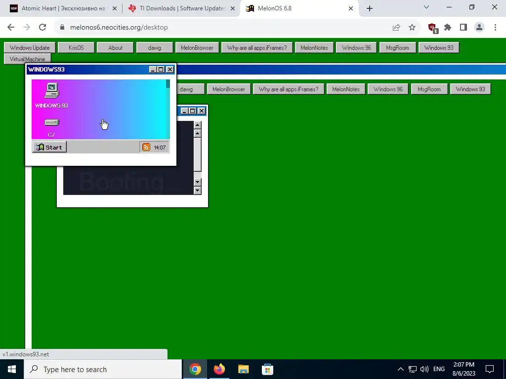This screenshot has width=506, height=379.
Task: Close the TI Downloads tab
Action: (233, 9)
